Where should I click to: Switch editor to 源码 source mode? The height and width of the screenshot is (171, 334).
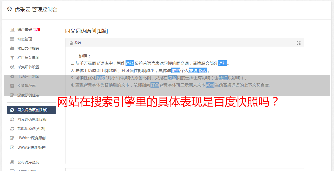click(75, 43)
